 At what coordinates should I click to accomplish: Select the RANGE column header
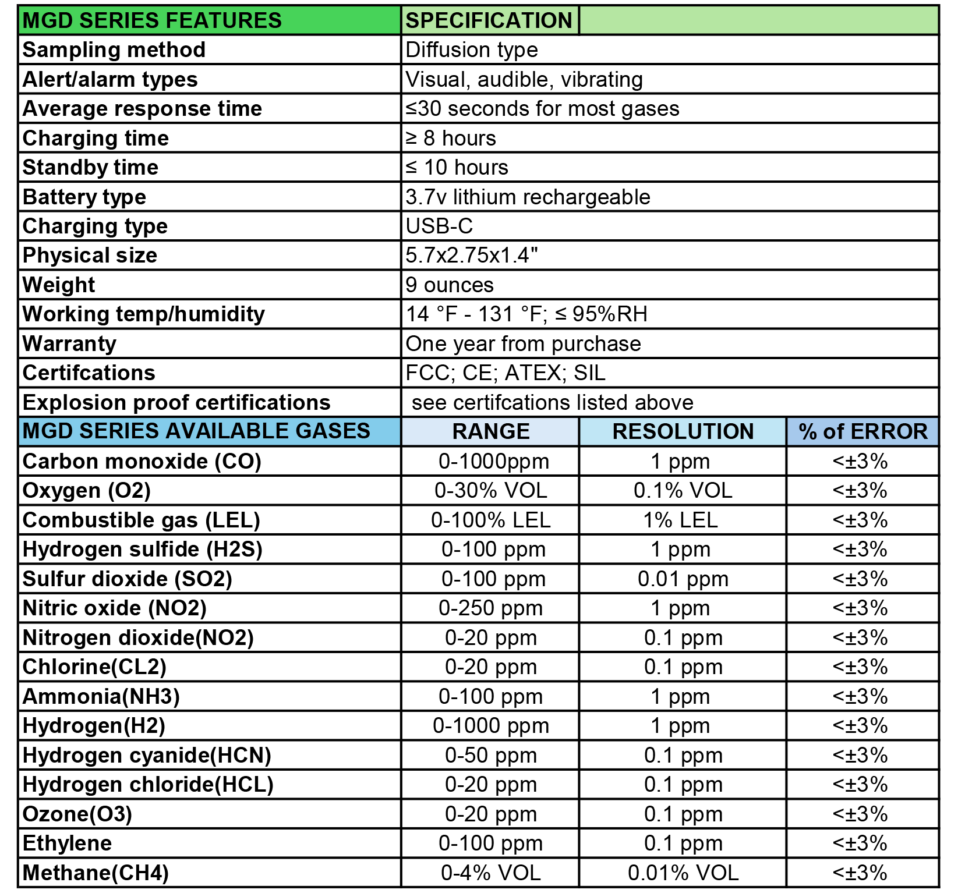tap(490, 431)
